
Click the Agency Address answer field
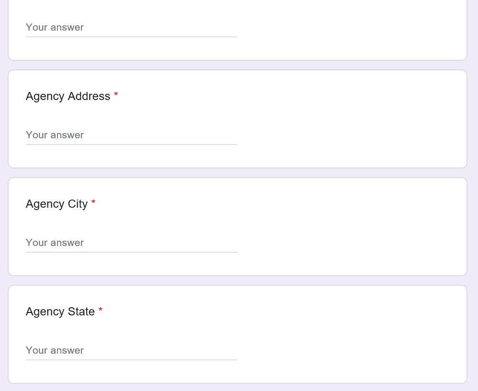(131, 135)
